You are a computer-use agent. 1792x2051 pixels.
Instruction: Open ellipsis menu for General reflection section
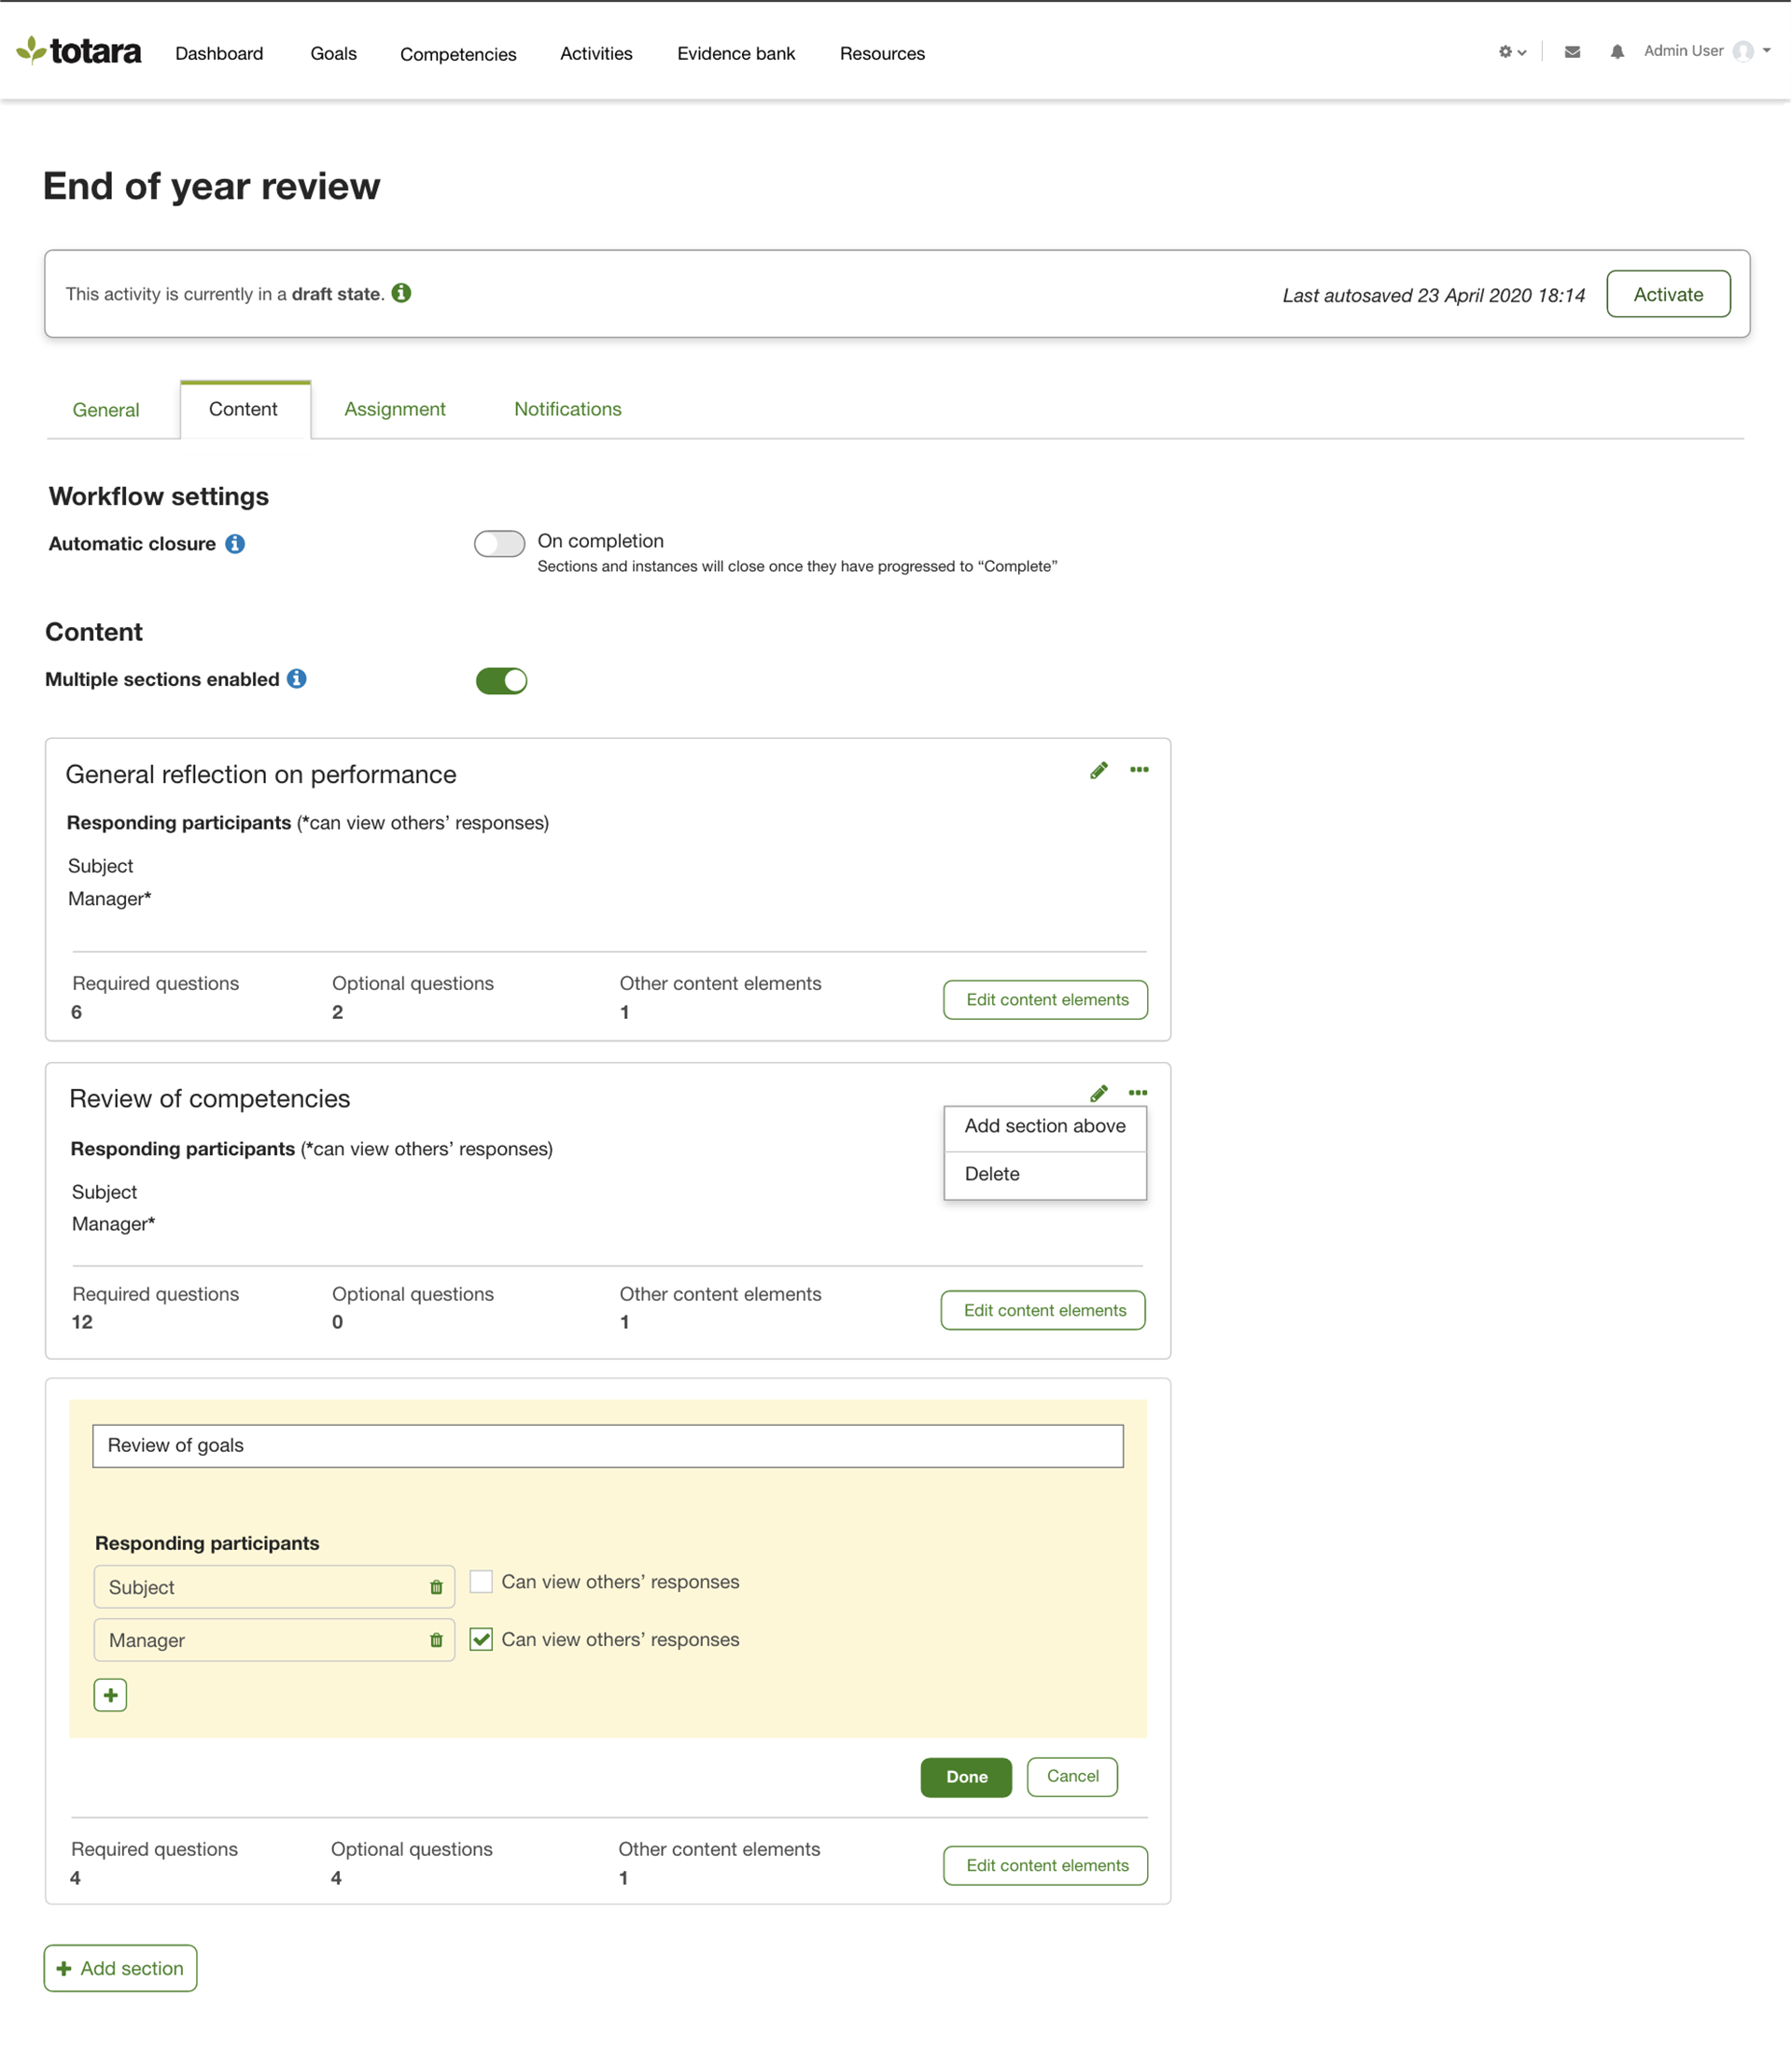click(1138, 770)
